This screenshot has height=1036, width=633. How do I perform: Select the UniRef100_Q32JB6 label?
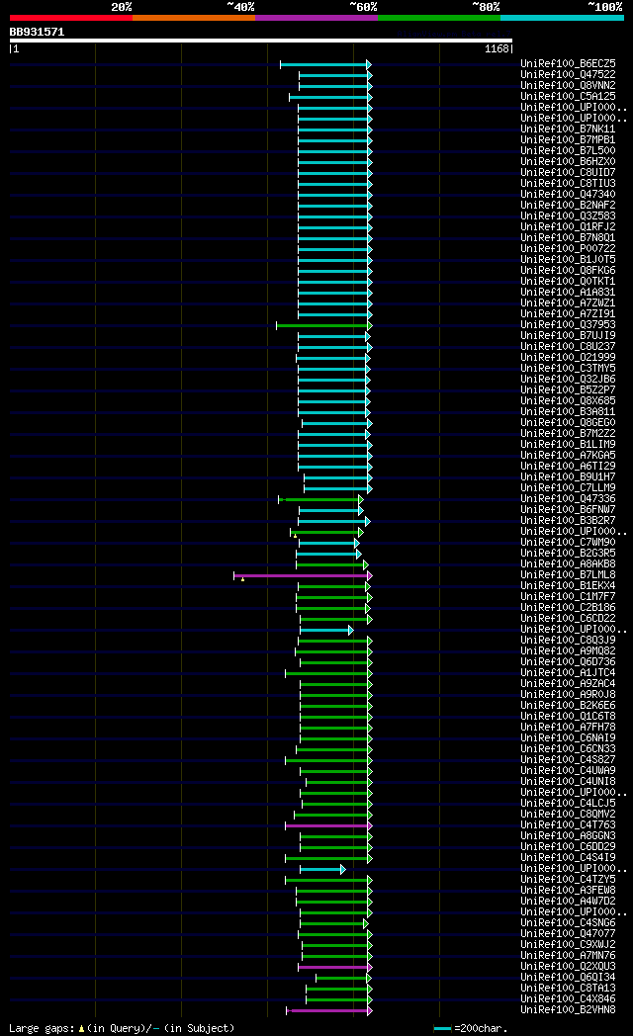(568, 380)
